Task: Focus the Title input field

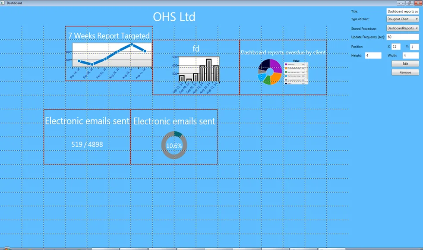Action: tap(402, 11)
